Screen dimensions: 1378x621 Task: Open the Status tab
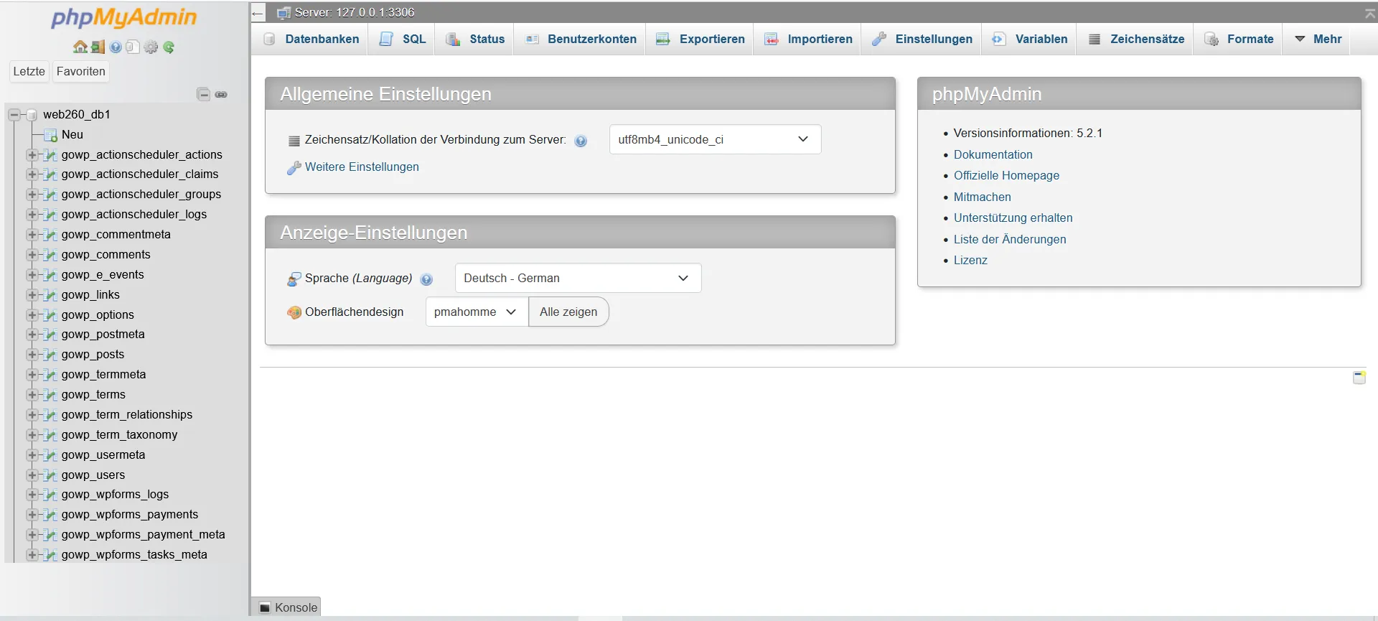tap(475, 39)
